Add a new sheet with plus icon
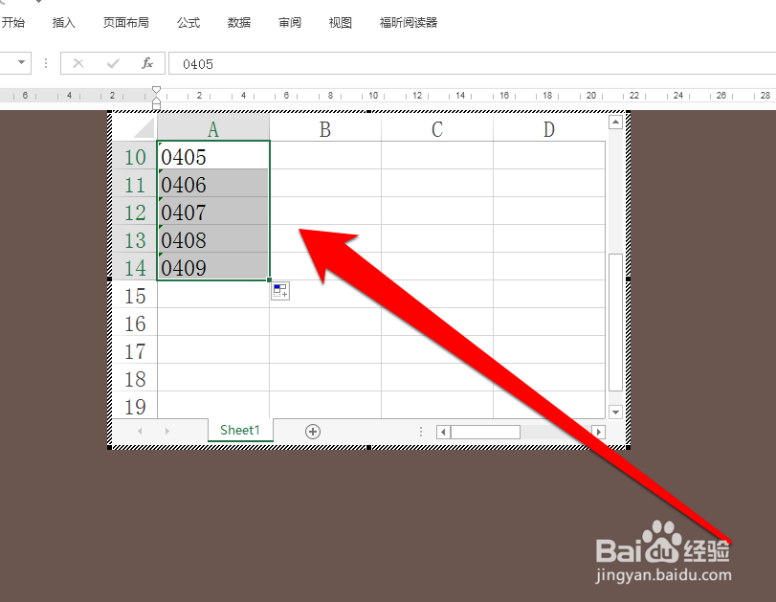 click(312, 432)
